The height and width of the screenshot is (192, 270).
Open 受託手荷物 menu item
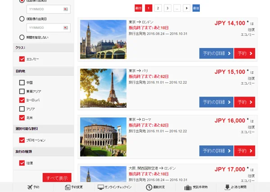pyautogui.click(x=196, y=187)
